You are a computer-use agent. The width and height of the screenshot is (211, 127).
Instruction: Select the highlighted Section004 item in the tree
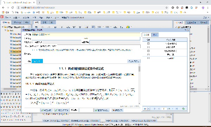click(x=15, y=52)
